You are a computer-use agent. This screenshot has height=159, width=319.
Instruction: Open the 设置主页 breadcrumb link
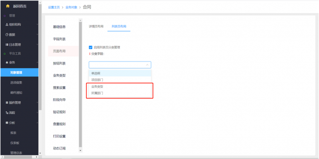[54, 7]
